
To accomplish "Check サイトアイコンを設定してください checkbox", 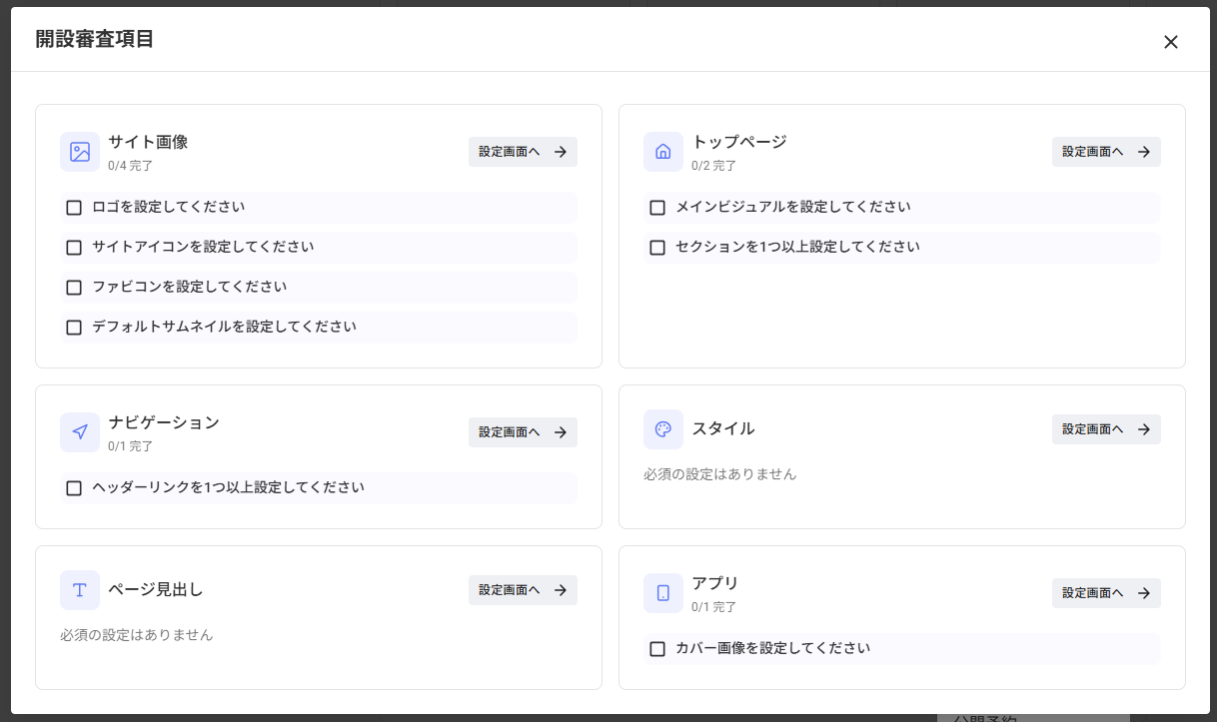I will point(74,248).
